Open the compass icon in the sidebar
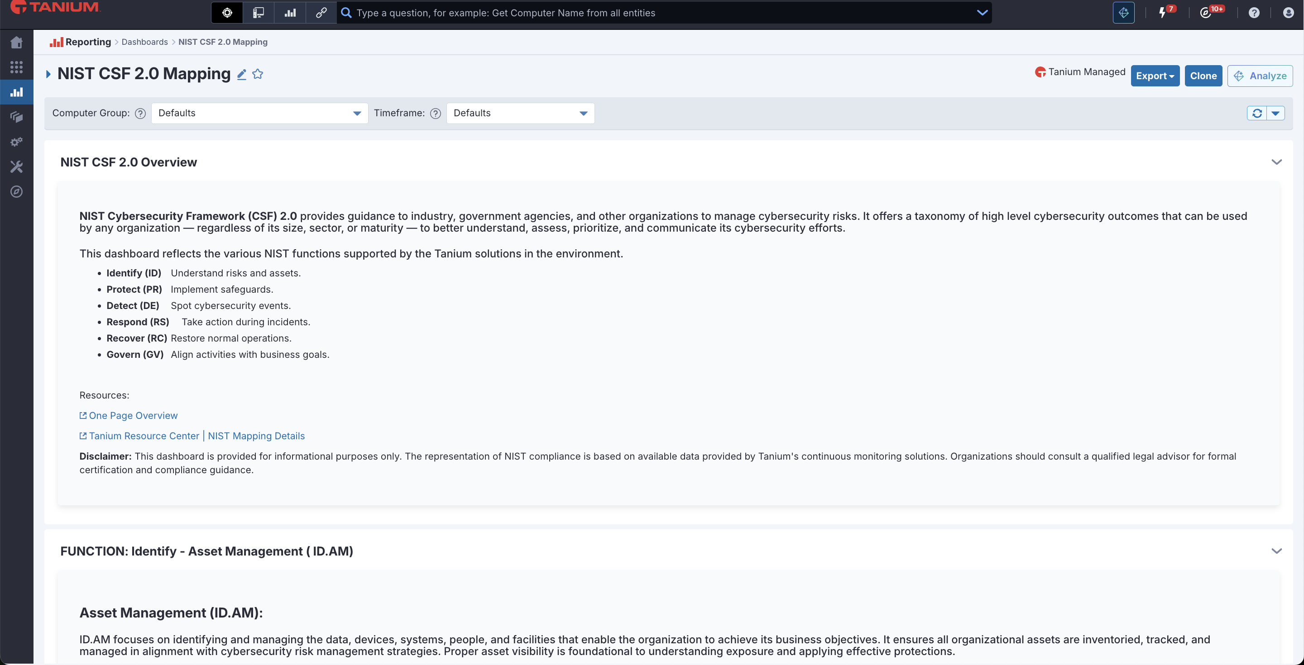Screen dimensions: 1304x665 (x=16, y=192)
